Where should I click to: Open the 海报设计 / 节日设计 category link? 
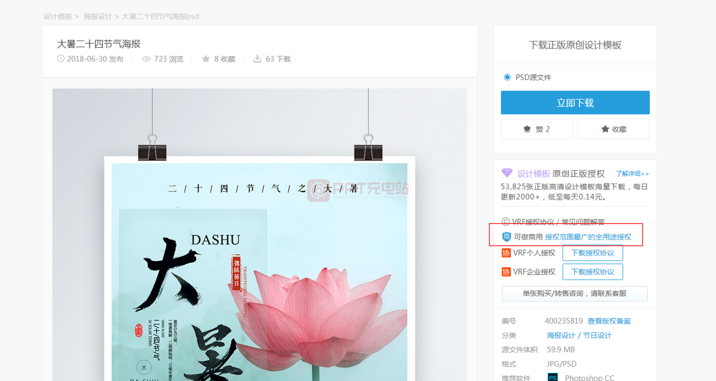(579, 336)
